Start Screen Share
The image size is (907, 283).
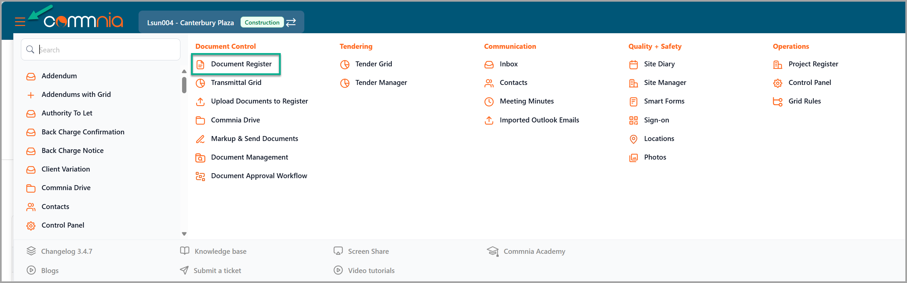coord(368,251)
